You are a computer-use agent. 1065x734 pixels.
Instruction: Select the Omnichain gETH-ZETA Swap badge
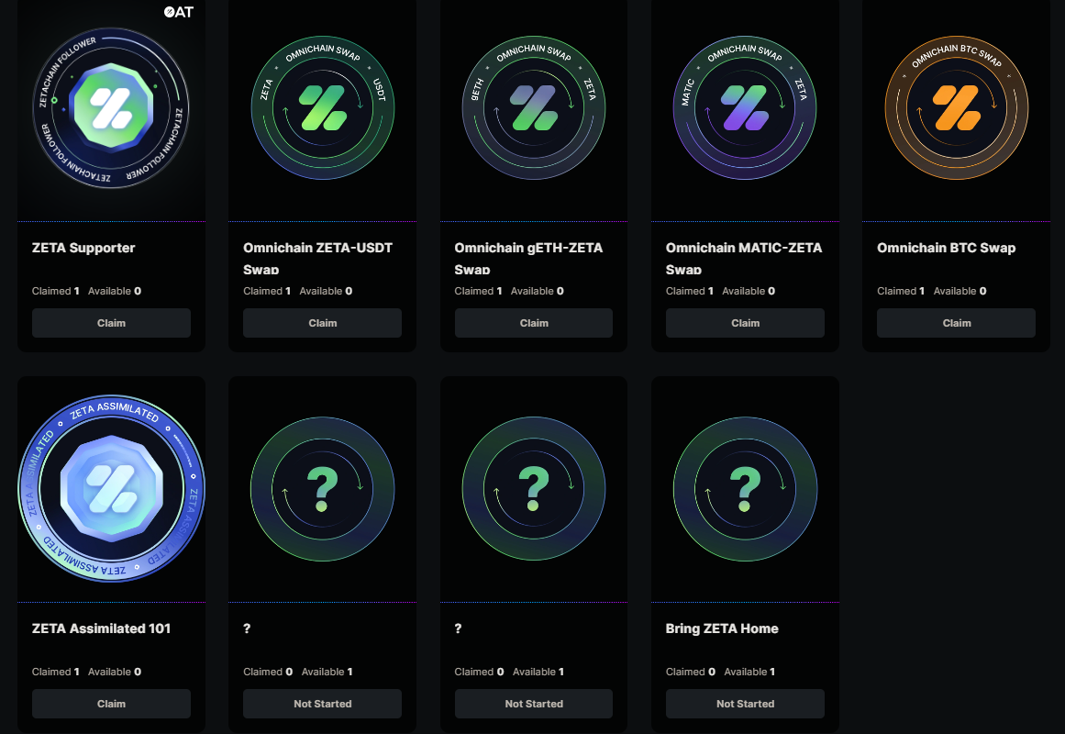pyautogui.click(x=534, y=108)
